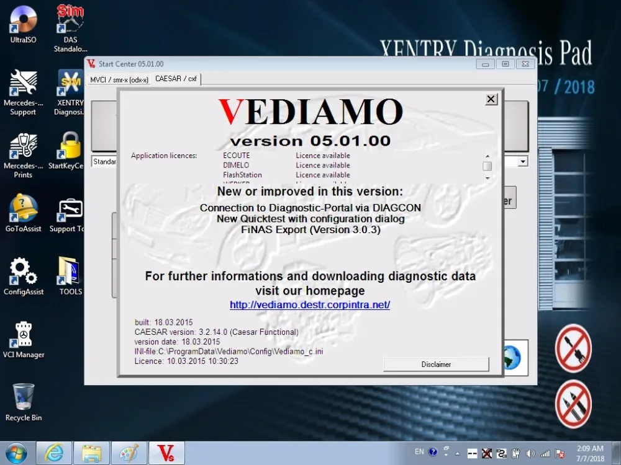Click the power plug tray icon

click(x=515, y=454)
